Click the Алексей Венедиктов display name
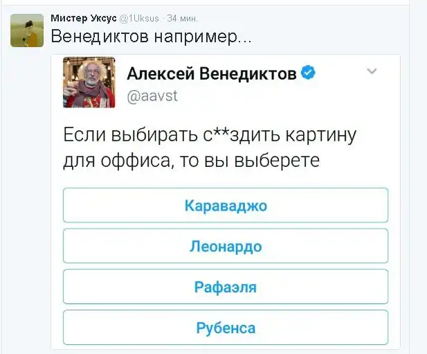 click(x=212, y=74)
